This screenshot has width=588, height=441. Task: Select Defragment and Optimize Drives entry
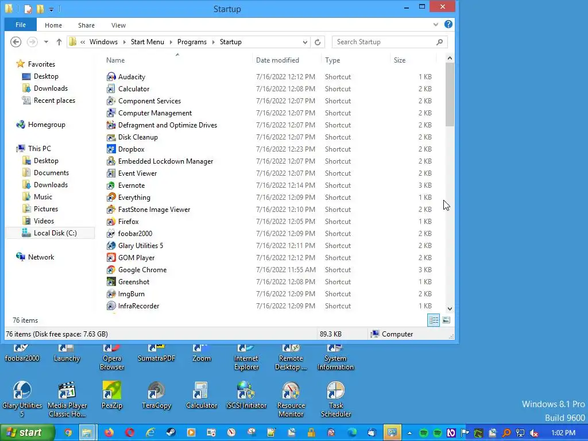(167, 125)
